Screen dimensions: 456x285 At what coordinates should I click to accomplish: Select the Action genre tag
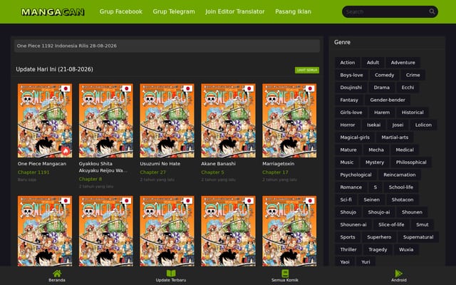348,63
